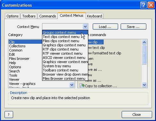Select RTF clips context menu
The image size is (156, 121).
(x=65, y=49)
